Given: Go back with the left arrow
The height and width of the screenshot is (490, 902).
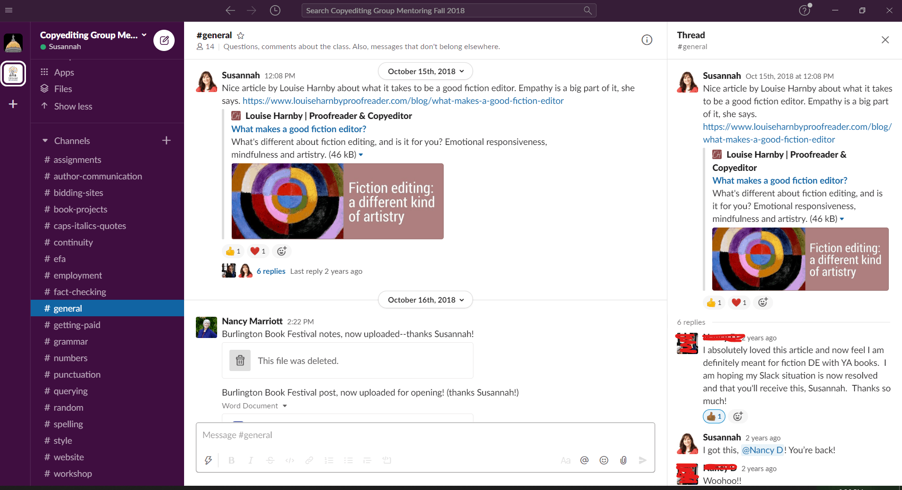Looking at the screenshot, I should point(230,10).
